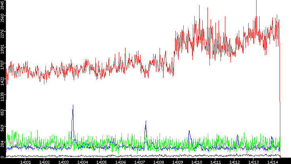Click the 14:07 time axis label
This screenshot has height=164, width=291.
[139, 162]
